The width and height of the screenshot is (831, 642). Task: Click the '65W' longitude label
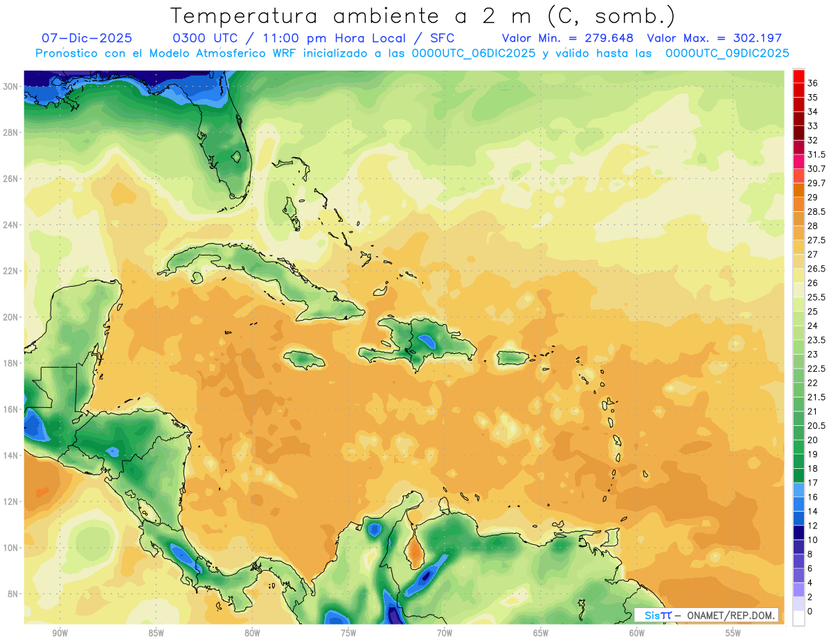pyautogui.click(x=541, y=633)
